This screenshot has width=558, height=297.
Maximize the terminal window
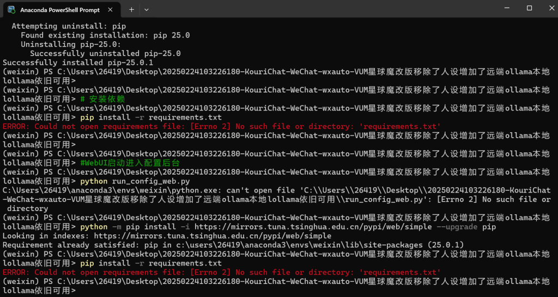coord(529,8)
